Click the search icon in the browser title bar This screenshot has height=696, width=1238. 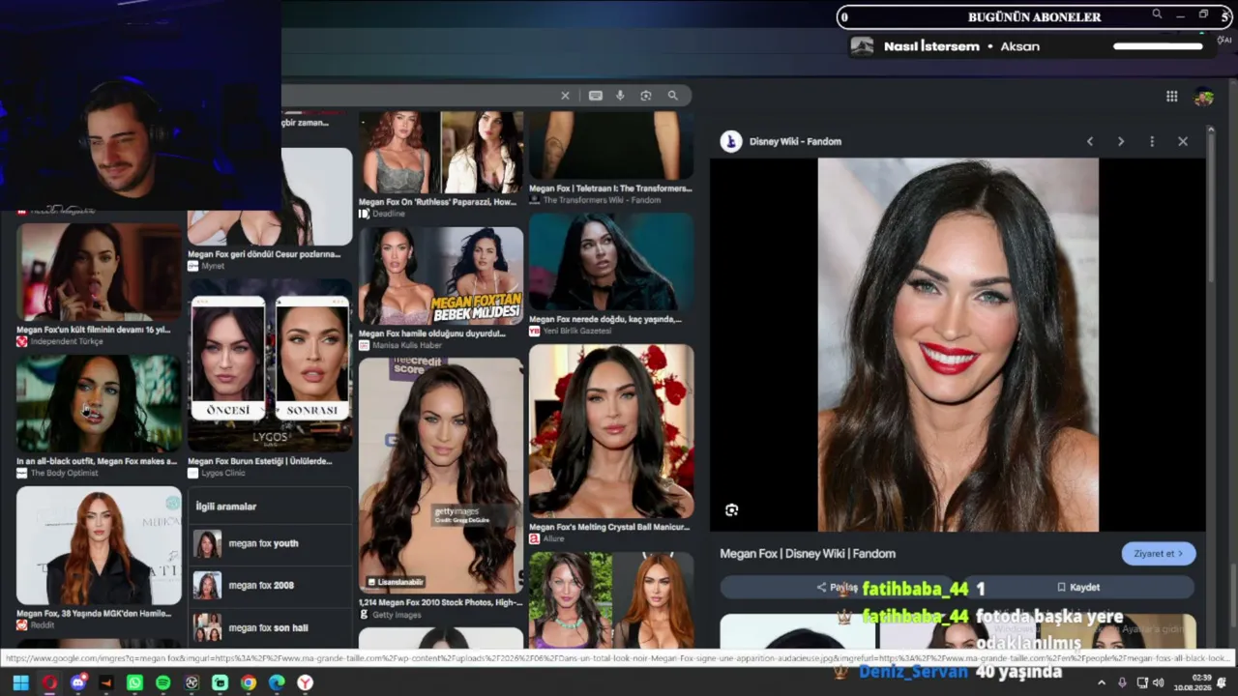click(x=1157, y=14)
